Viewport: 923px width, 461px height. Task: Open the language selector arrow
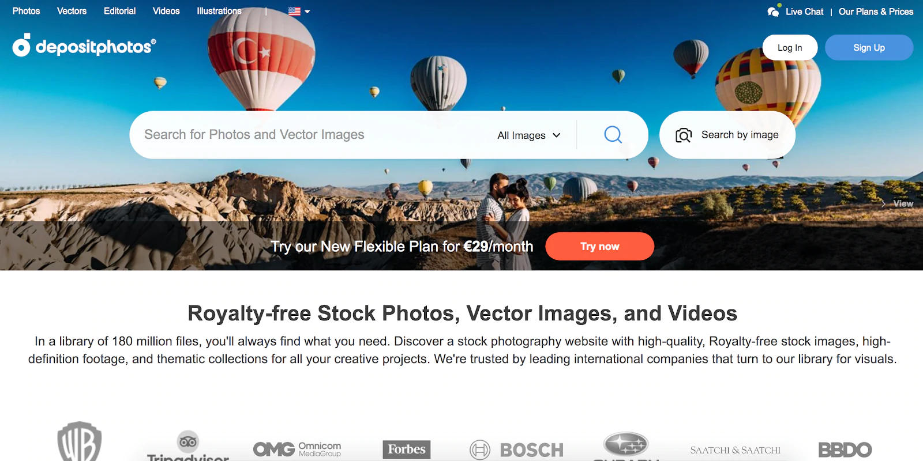point(307,12)
